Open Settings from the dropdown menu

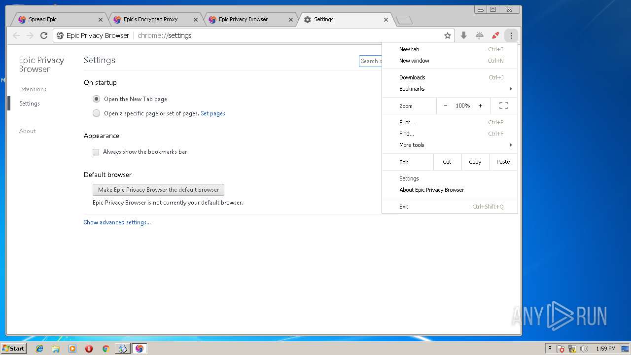click(x=450, y=178)
